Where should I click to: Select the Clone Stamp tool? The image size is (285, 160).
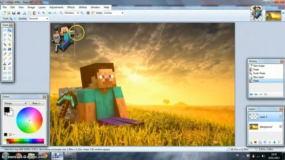click(x=5, y=64)
